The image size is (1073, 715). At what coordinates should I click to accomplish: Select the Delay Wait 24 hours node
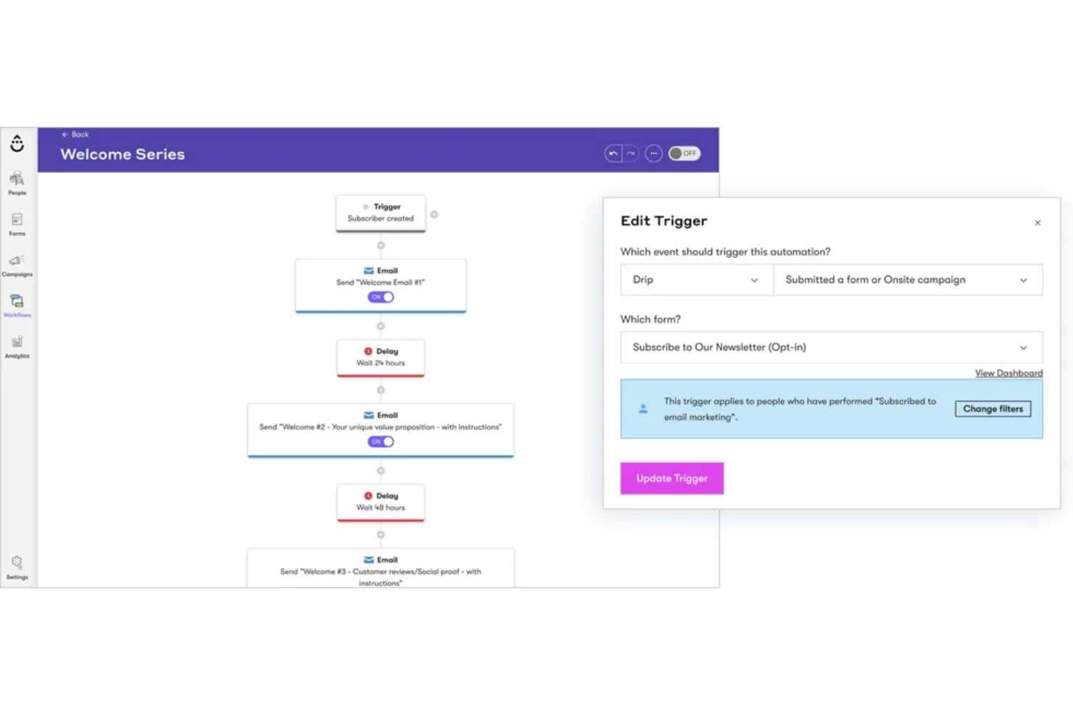381,357
